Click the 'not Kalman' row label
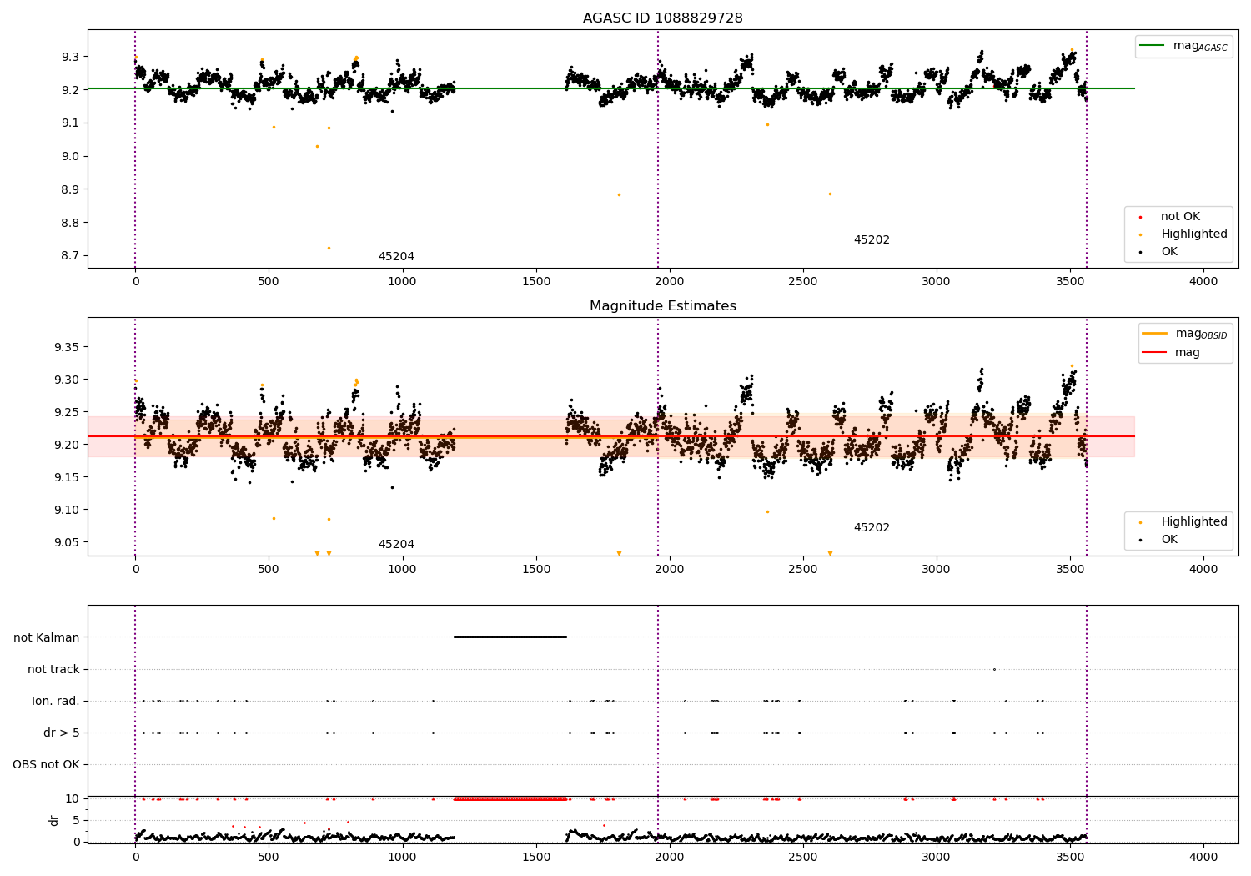The image size is (1251, 876). point(47,637)
